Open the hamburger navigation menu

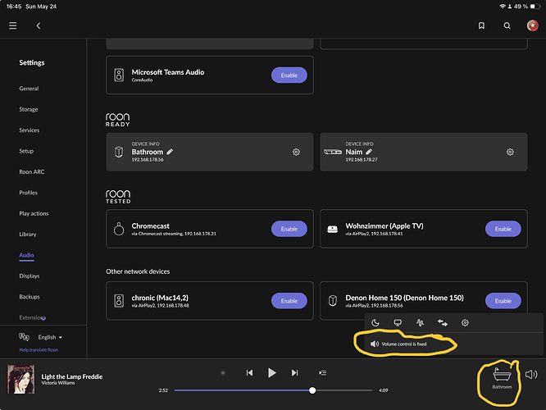pos(13,25)
